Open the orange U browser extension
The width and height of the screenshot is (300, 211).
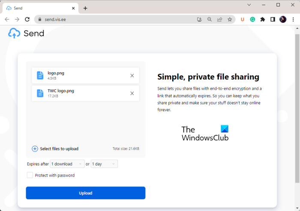243,19
